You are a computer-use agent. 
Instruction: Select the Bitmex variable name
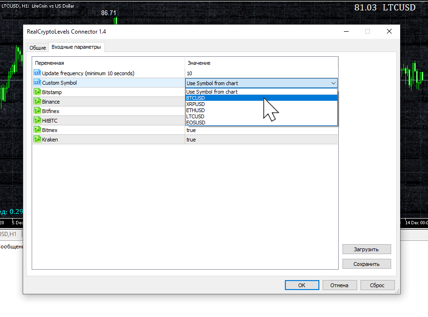pos(50,130)
